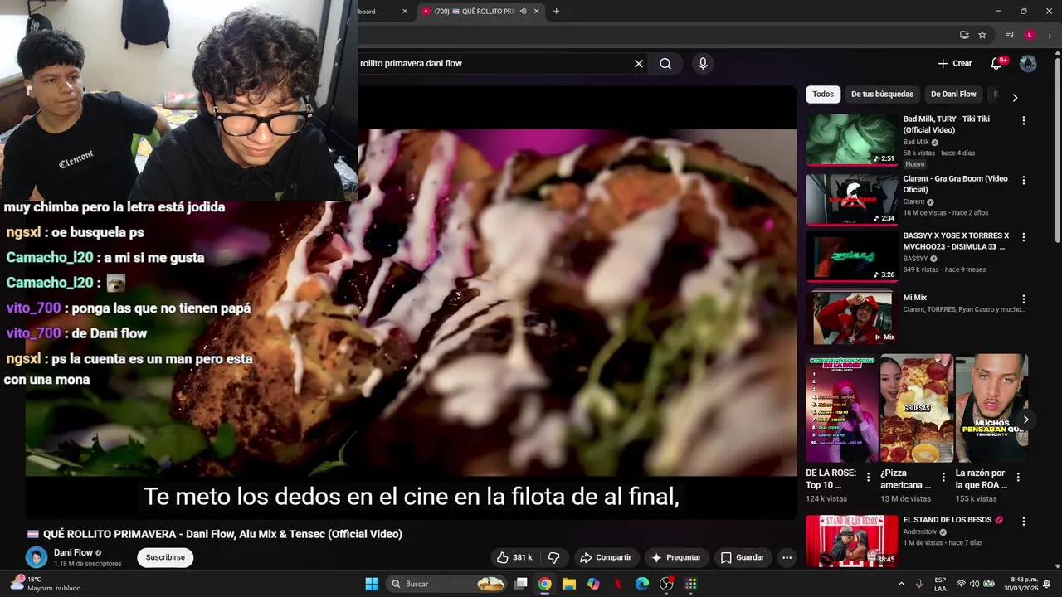Open EL STAND DE LOS BESOS thumbnail

tap(852, 541)
